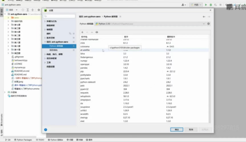The height and width of the screenshot is (142, 246).
Task: Open the Git tool window
Action: pos(8,140)
